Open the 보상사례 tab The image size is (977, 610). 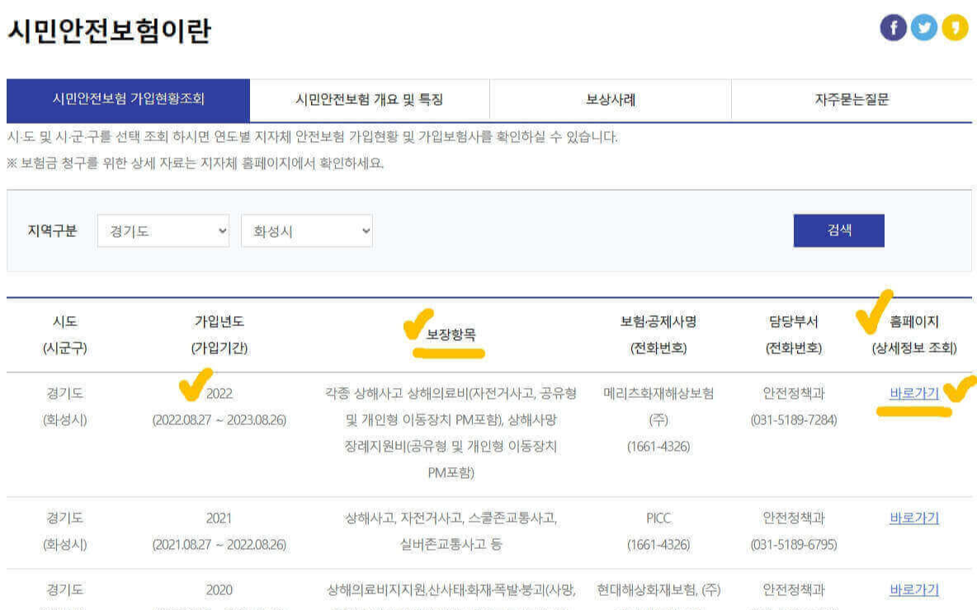(x=607, y=98)
